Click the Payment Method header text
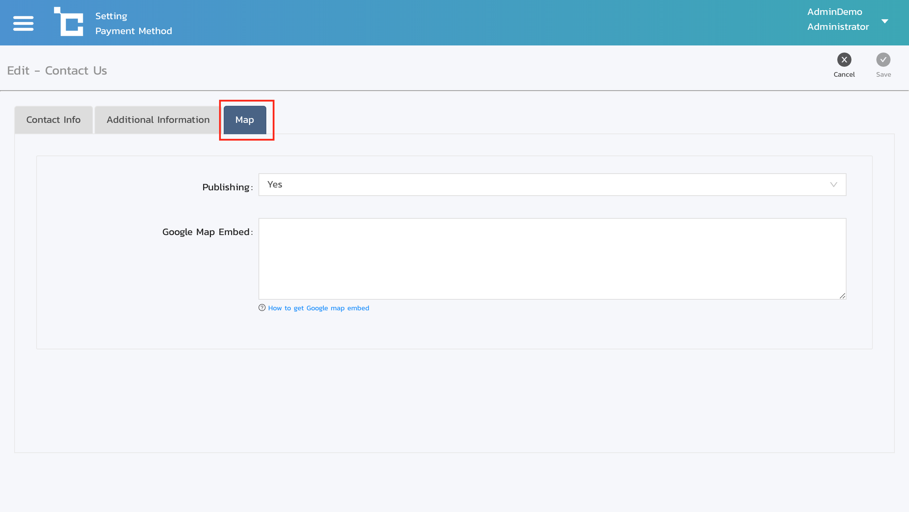The image size is (909, 512). (x=134, y=31)
